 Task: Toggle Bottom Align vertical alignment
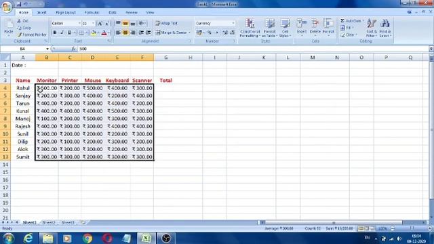pyautogui.click(x=133, y=24)
